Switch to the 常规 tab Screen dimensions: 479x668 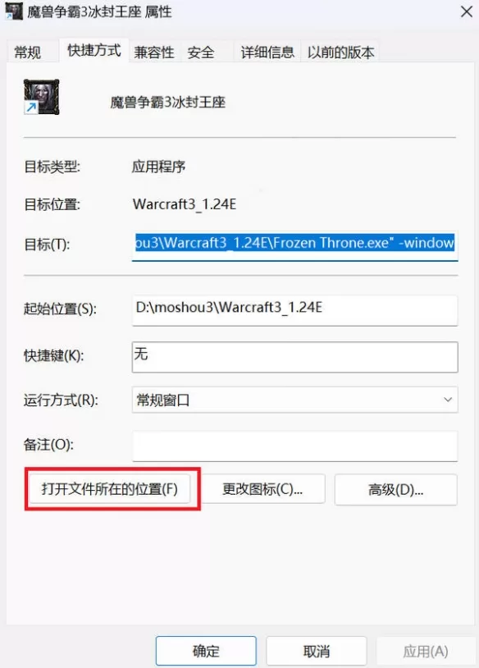coord(28,52)
